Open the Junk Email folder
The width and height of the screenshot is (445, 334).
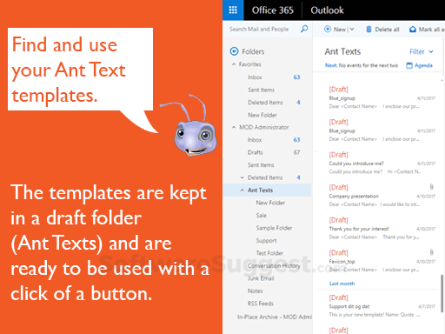(x=261, y=278)
